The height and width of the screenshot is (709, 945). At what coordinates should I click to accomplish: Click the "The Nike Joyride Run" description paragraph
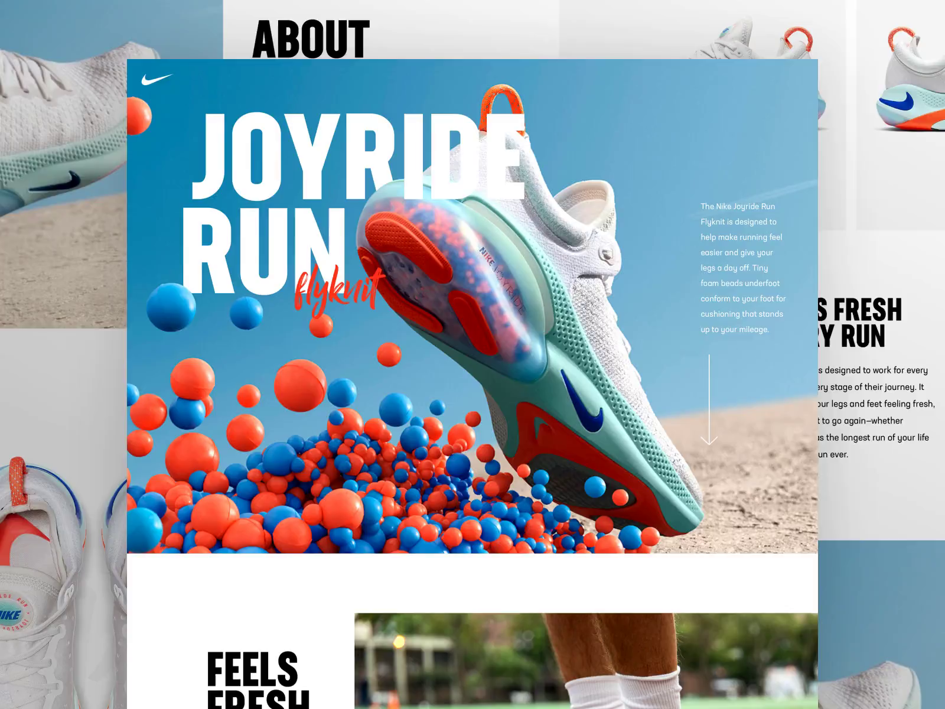pos(743,268)
